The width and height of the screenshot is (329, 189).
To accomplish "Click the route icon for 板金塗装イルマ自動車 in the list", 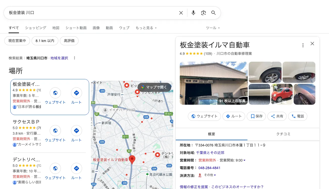I will click(x=76, y=93).
